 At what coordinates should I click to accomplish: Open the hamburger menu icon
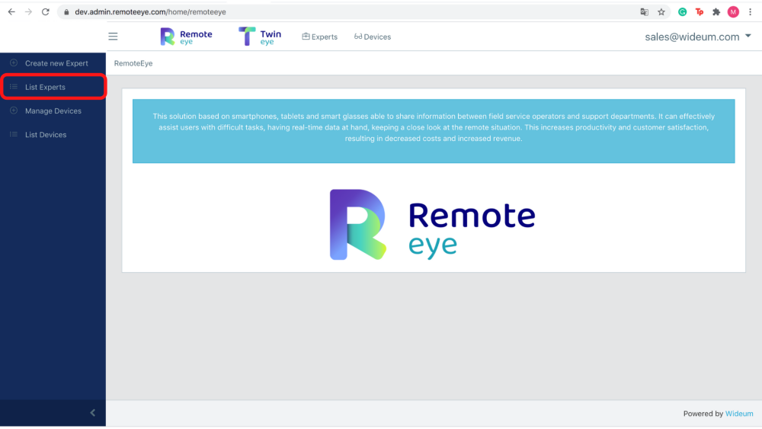113,37
